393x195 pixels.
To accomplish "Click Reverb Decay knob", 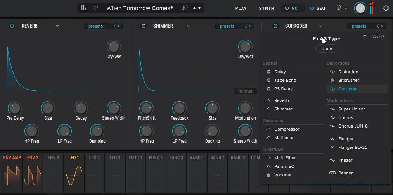I will (x=81, y=109).
